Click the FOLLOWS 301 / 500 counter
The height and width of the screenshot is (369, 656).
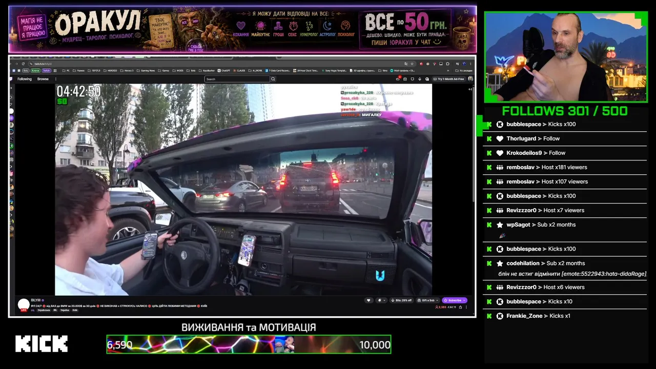coord(565,111)
